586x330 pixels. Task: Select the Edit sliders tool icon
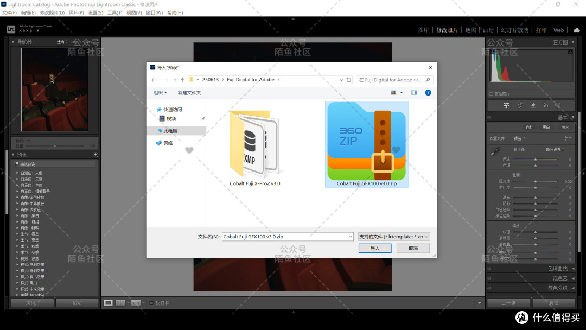(506, 105)
